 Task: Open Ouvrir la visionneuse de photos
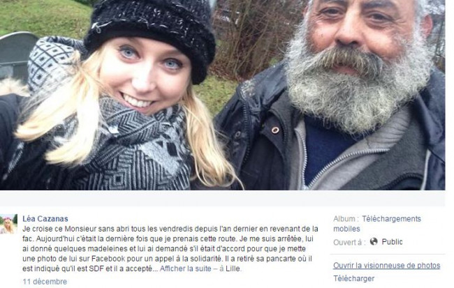386,266
